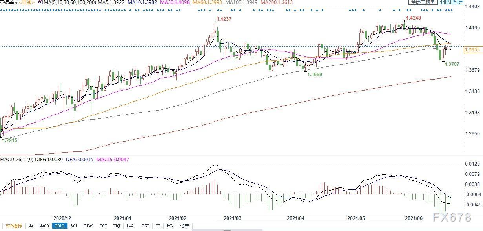
Task: Open the 设置 settings button
Action: click(x=185, y=226)
